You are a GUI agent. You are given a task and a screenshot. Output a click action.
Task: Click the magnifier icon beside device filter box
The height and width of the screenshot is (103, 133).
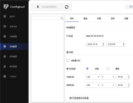click(62, 18)
